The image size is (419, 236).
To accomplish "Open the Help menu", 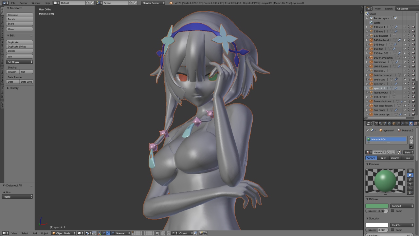I will click(x=47, y=3).
